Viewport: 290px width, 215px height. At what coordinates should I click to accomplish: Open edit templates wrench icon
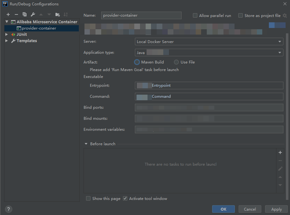click(x=33, y=14)
